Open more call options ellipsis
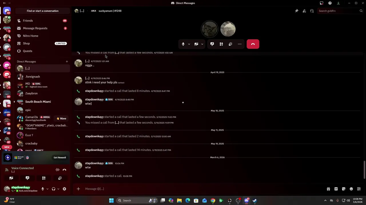 (240, 44)
